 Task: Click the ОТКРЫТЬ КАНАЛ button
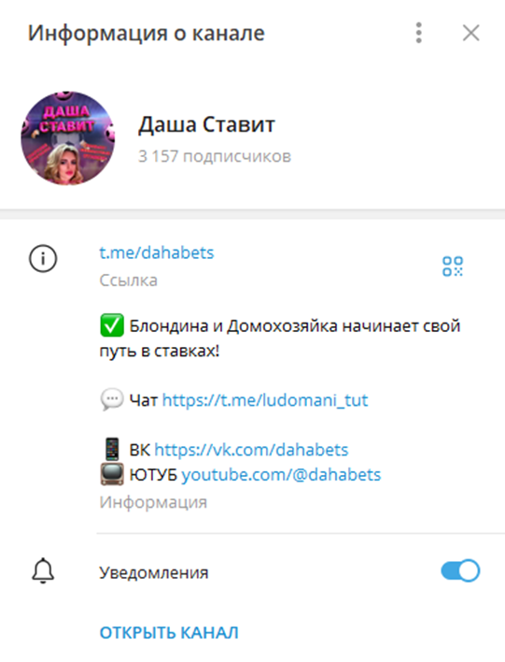point(169,632)
